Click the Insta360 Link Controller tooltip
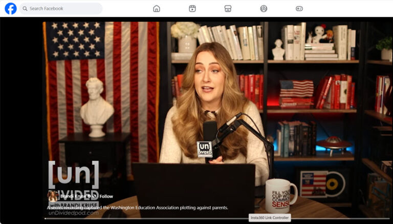This screenshot has width=393, height=224. tap(270, 218)
